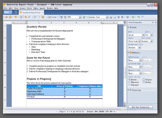Viewport: 162px width, 118px height.
Task: Expand the Position section
Action: click(128, 90)
